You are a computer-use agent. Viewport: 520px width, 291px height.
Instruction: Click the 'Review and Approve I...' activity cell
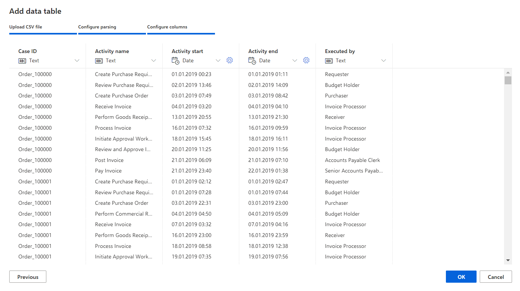pyautogui.click(x=123, y=149)
